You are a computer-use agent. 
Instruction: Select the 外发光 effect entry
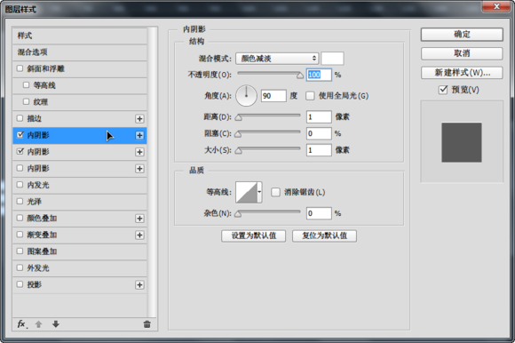pyautogui.click(x=80, y=268)
